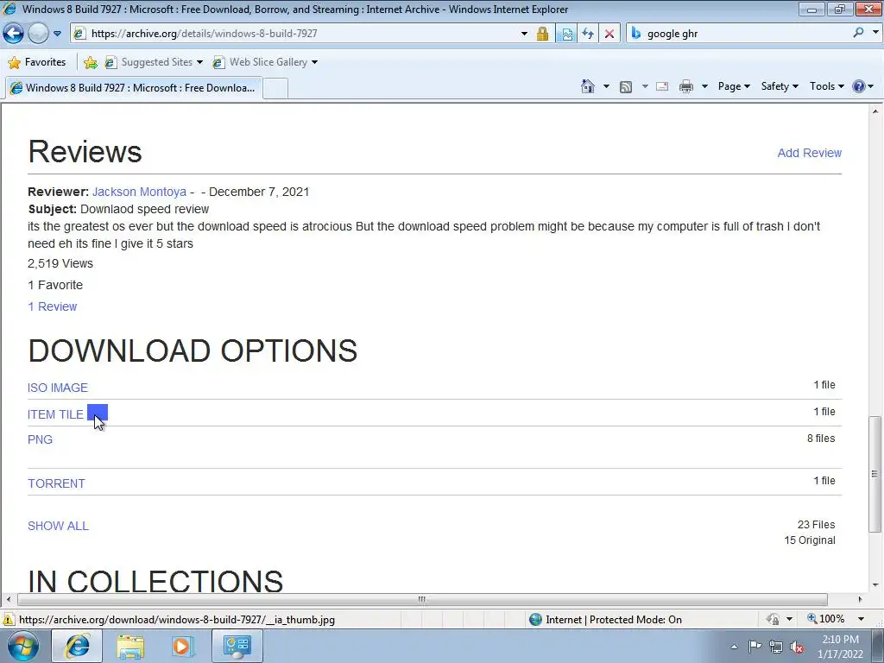Open the Page menu
884x663 pixels.
pos(734,86)
